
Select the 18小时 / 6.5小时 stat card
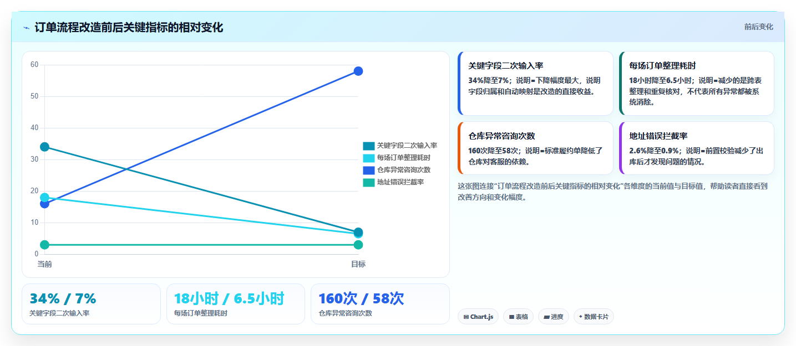236,304
